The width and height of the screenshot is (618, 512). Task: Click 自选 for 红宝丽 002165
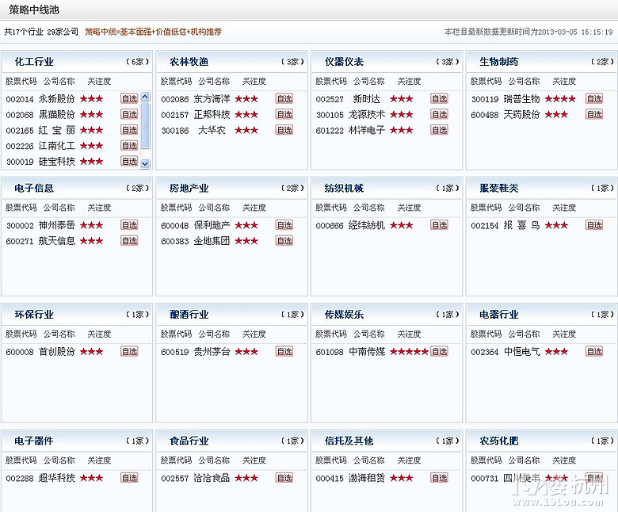pyautogui.click(x=129, y=130)
